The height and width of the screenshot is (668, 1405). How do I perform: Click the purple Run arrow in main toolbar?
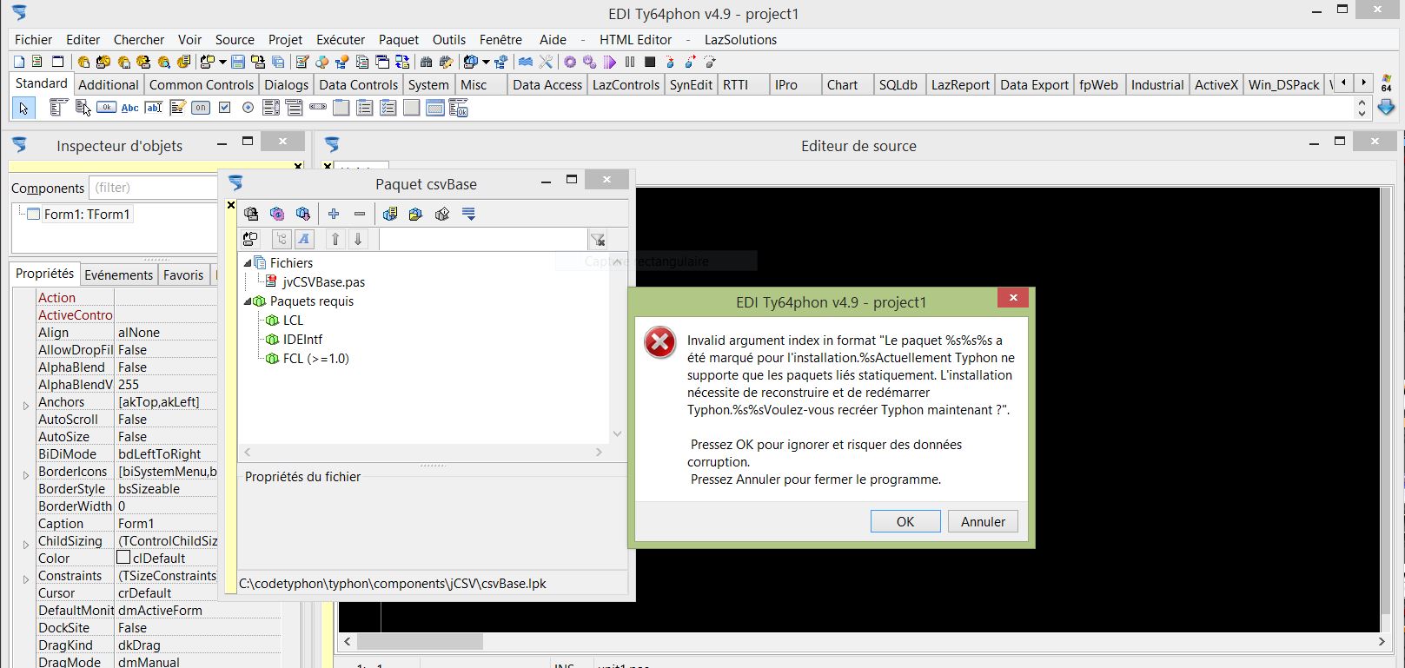point(609,62)
